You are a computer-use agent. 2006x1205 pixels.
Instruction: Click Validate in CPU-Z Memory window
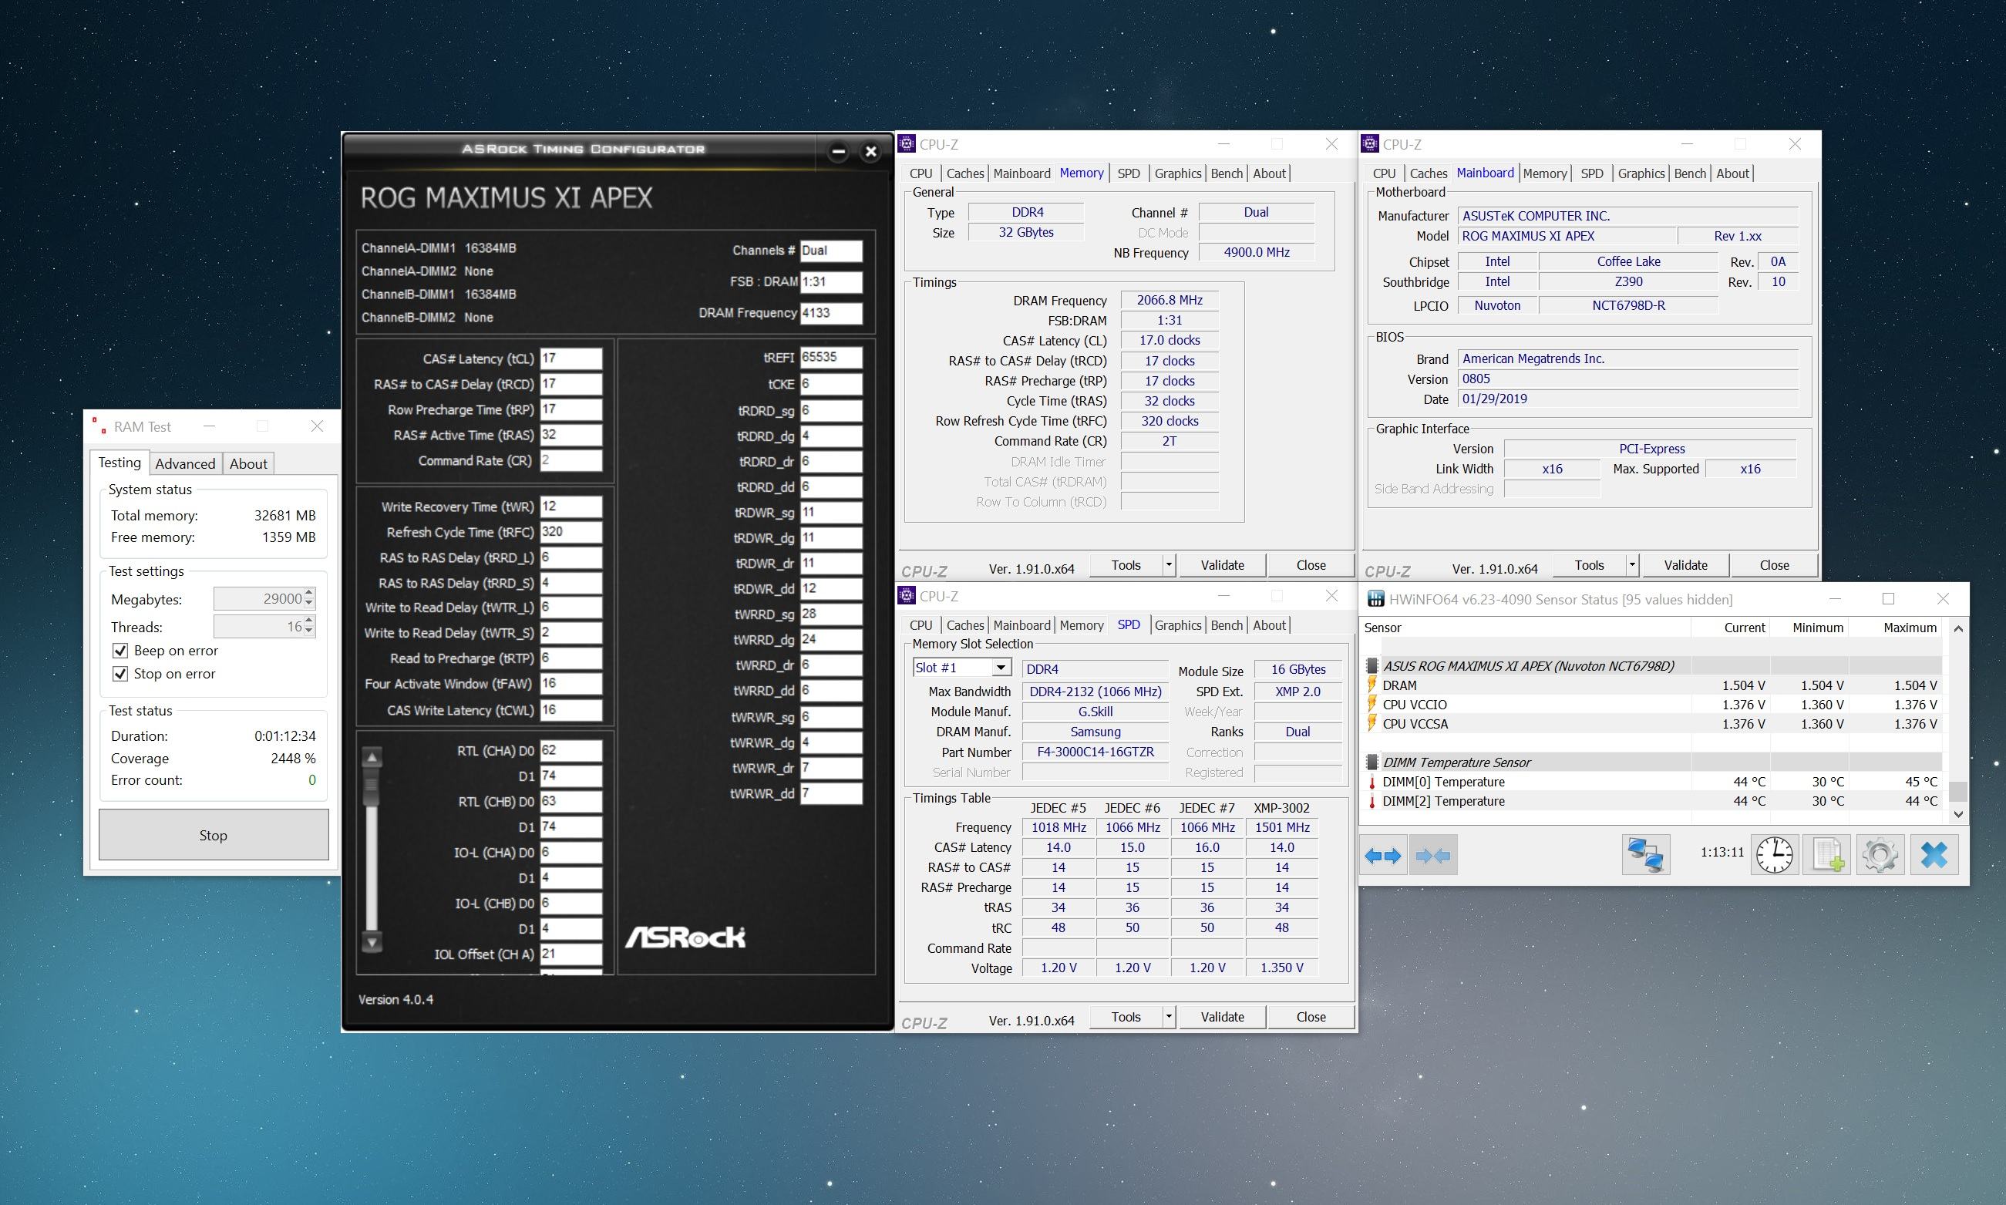pos(1222,565)
